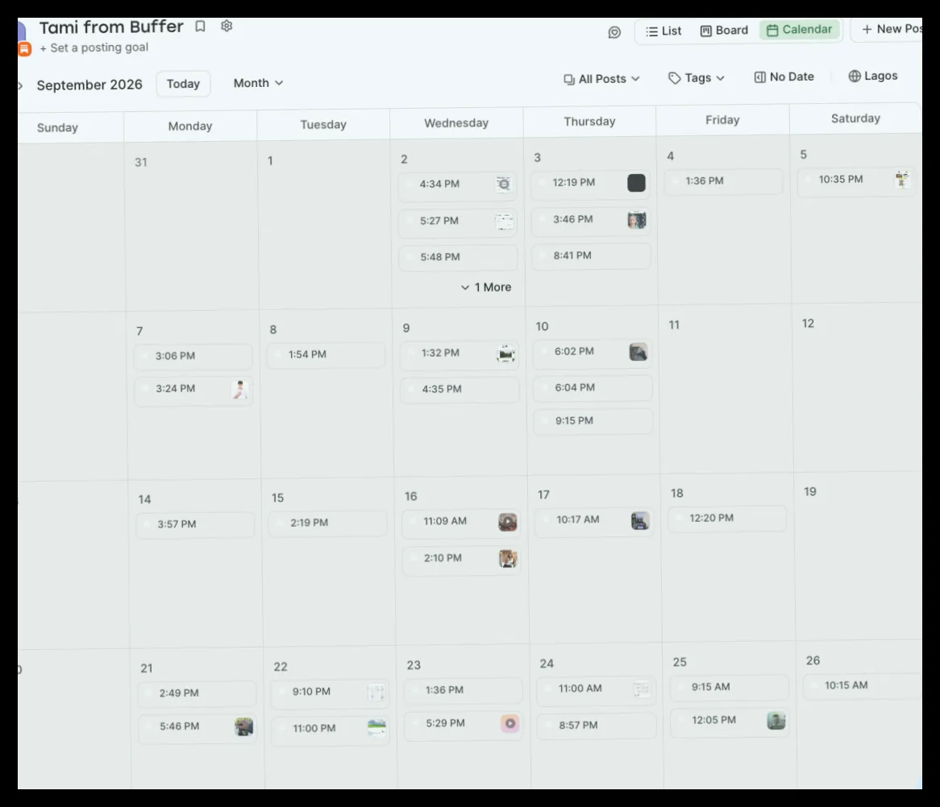The image size is (940, 807).
Task: Click the thumbnail on the 2:10 PM post
Action: click(x=508, y=559)
